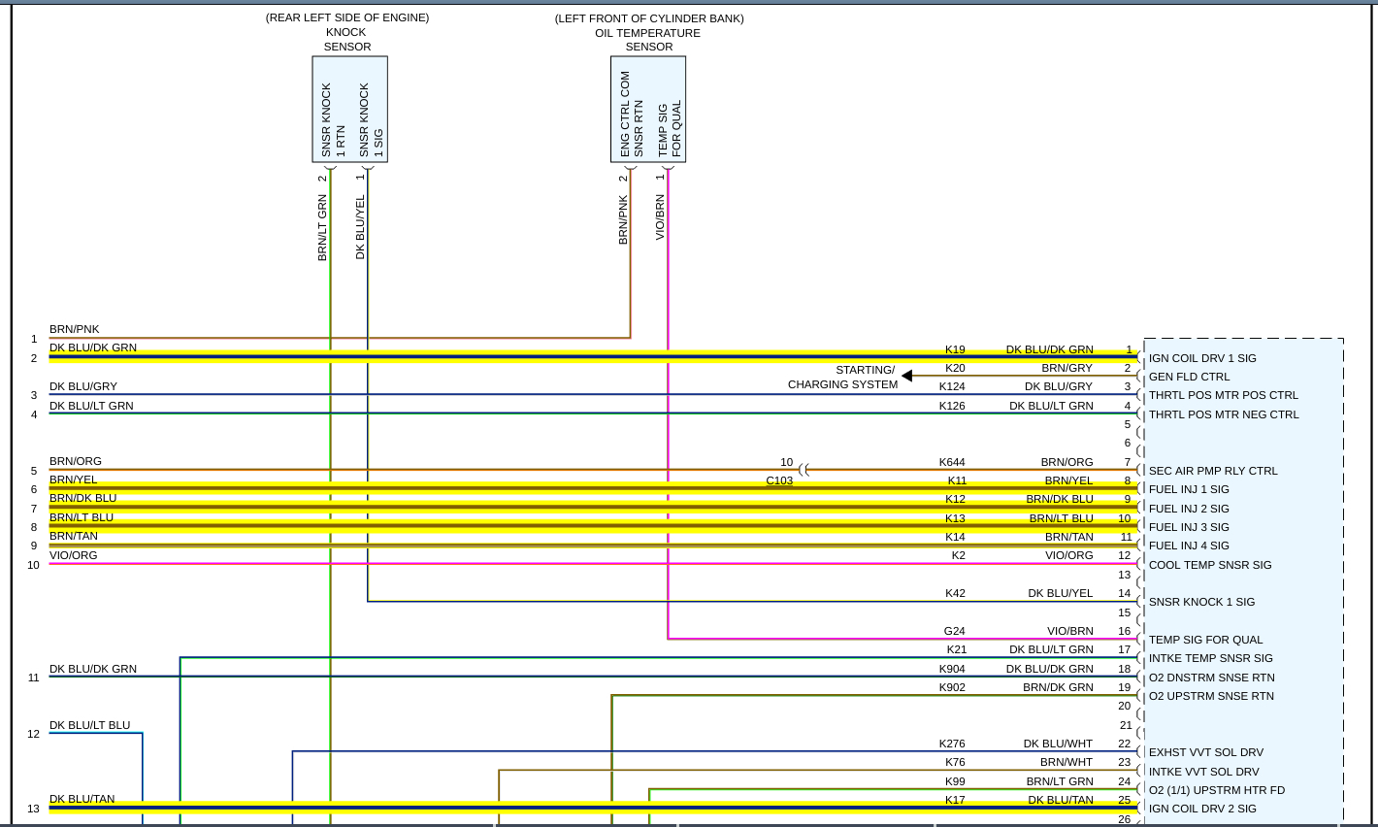1378x827 pixels.
Task: Click "THRTL POS MTR POS CTRL" label
Action: [x=1223, y=395]
